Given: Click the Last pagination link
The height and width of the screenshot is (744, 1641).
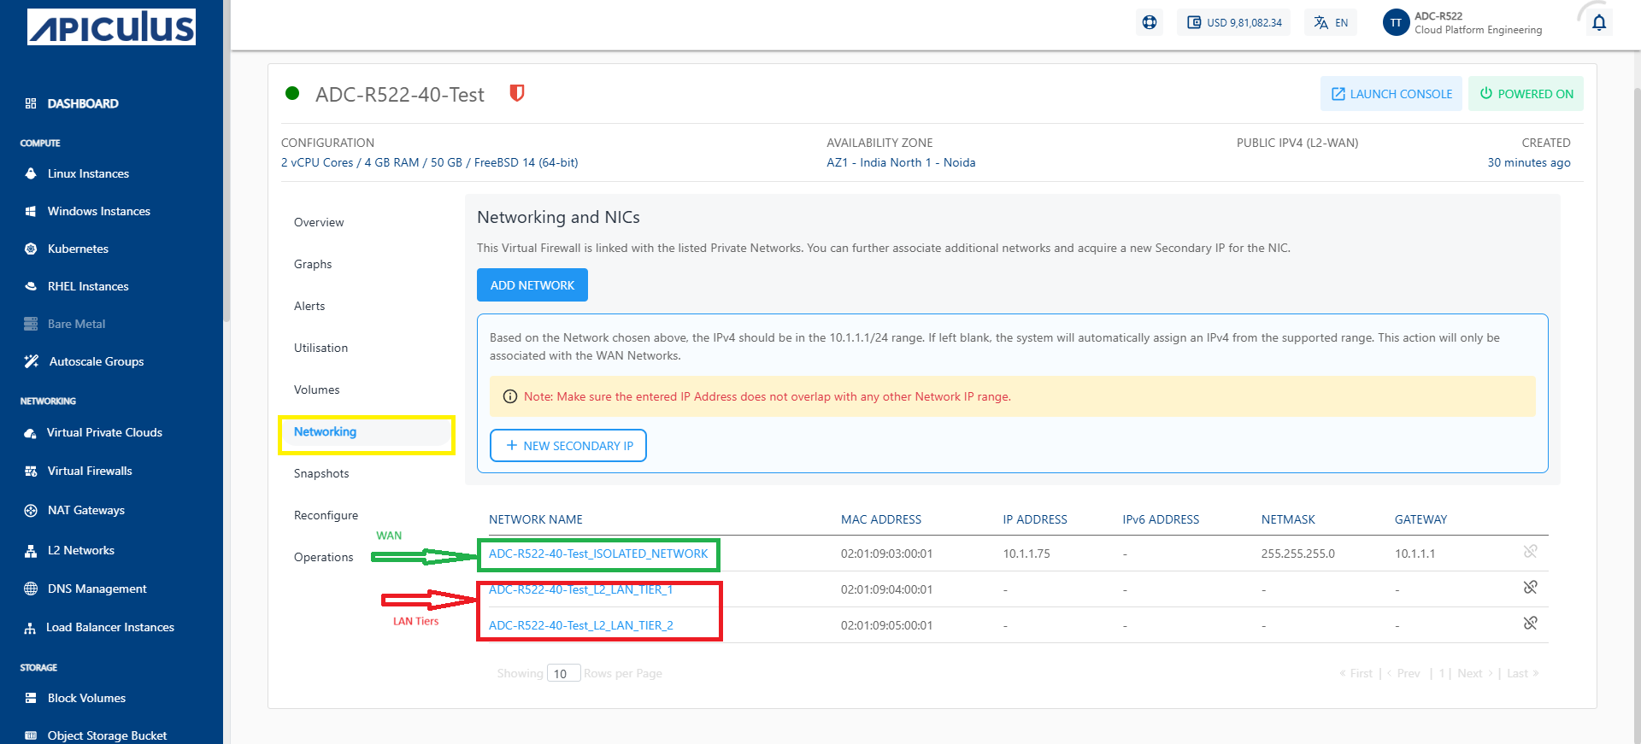Looking at the screenshot, I should pos(1522,673).
